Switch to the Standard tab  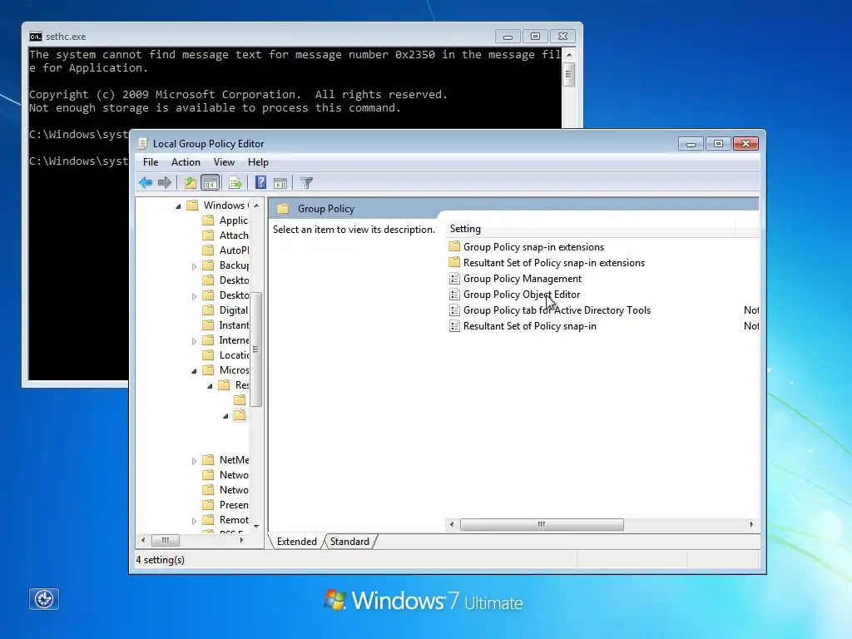(x=349, y=541)
